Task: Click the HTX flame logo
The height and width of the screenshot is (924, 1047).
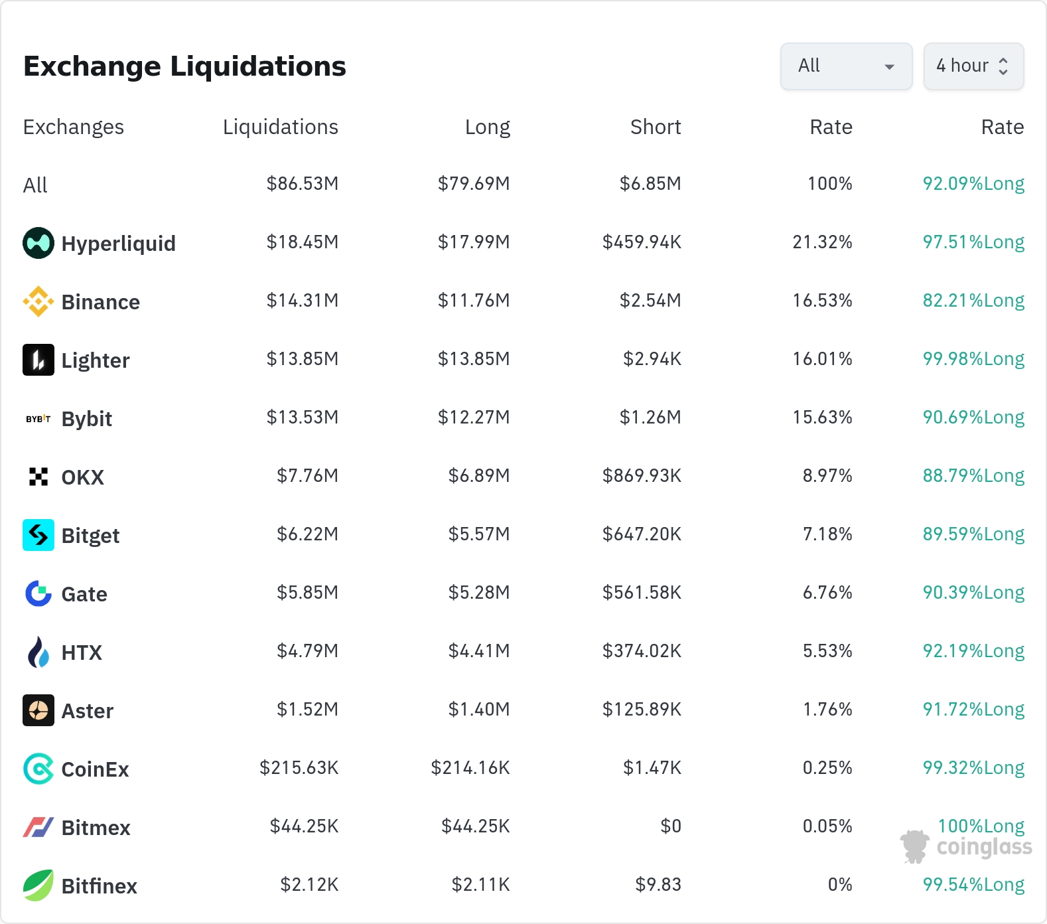Action: [x=38, y=652]
